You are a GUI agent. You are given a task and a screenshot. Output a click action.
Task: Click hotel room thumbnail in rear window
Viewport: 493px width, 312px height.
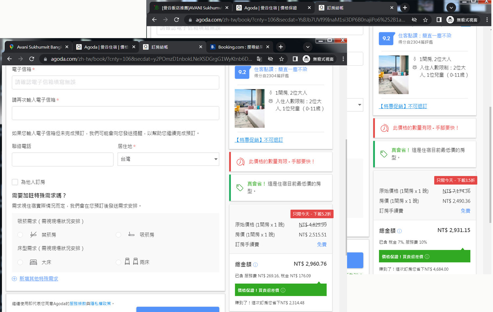click(393, 75)
